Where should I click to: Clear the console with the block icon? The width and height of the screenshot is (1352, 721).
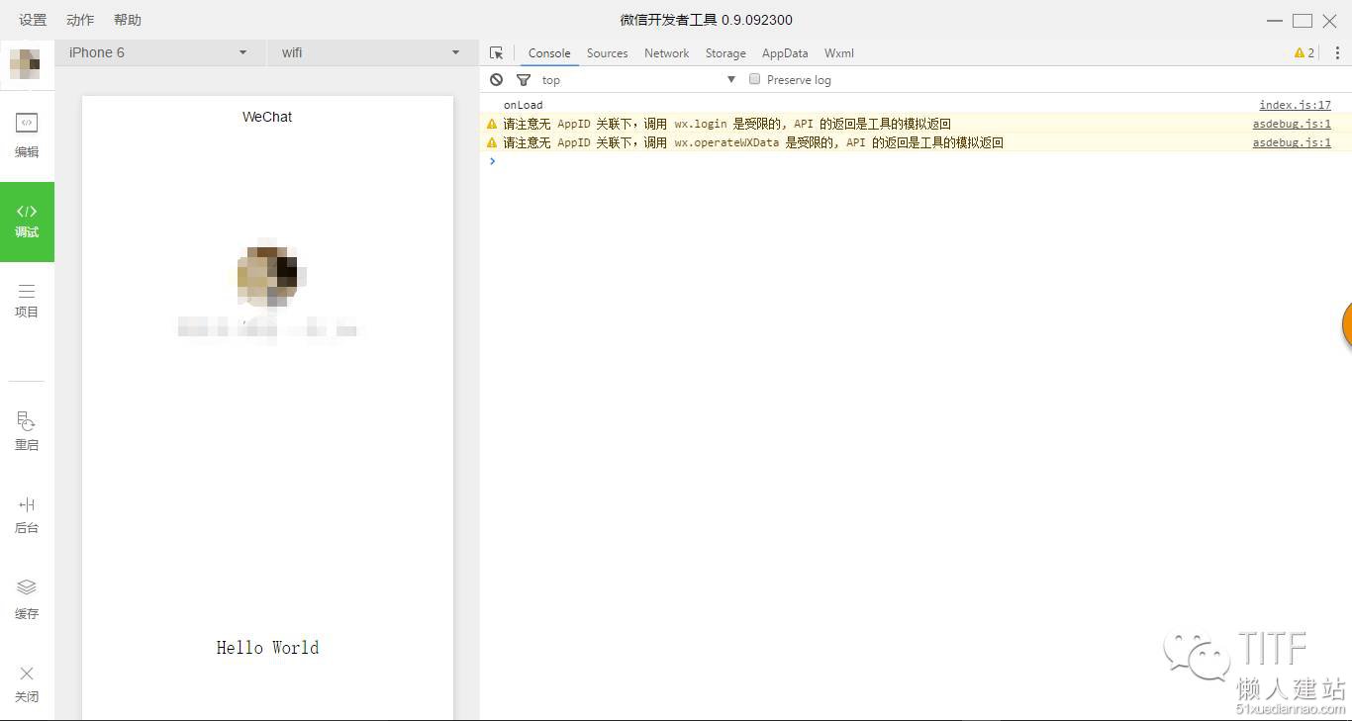click(497, 80)
